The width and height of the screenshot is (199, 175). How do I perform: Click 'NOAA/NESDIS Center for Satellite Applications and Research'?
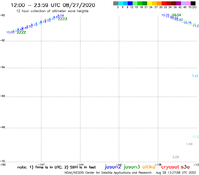coord(108,173)
